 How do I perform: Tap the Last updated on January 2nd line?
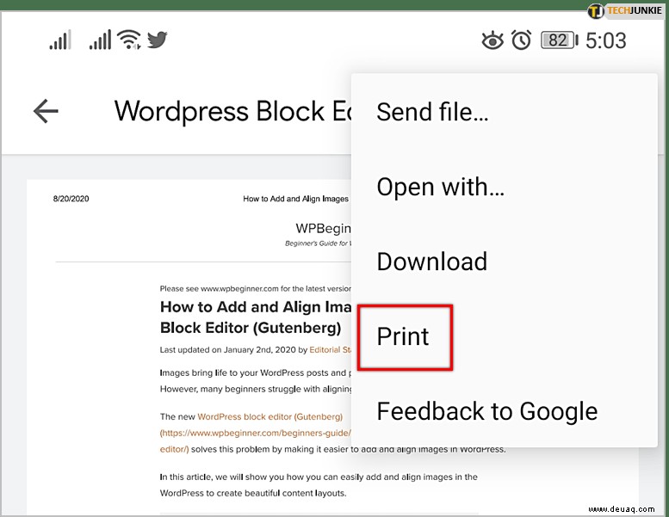point(256,350)
